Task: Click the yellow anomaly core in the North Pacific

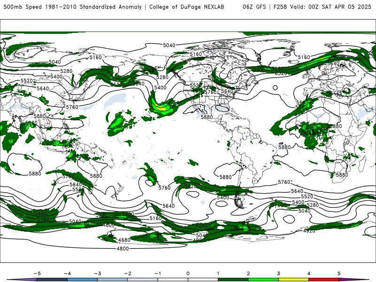Action: point(161,108)
